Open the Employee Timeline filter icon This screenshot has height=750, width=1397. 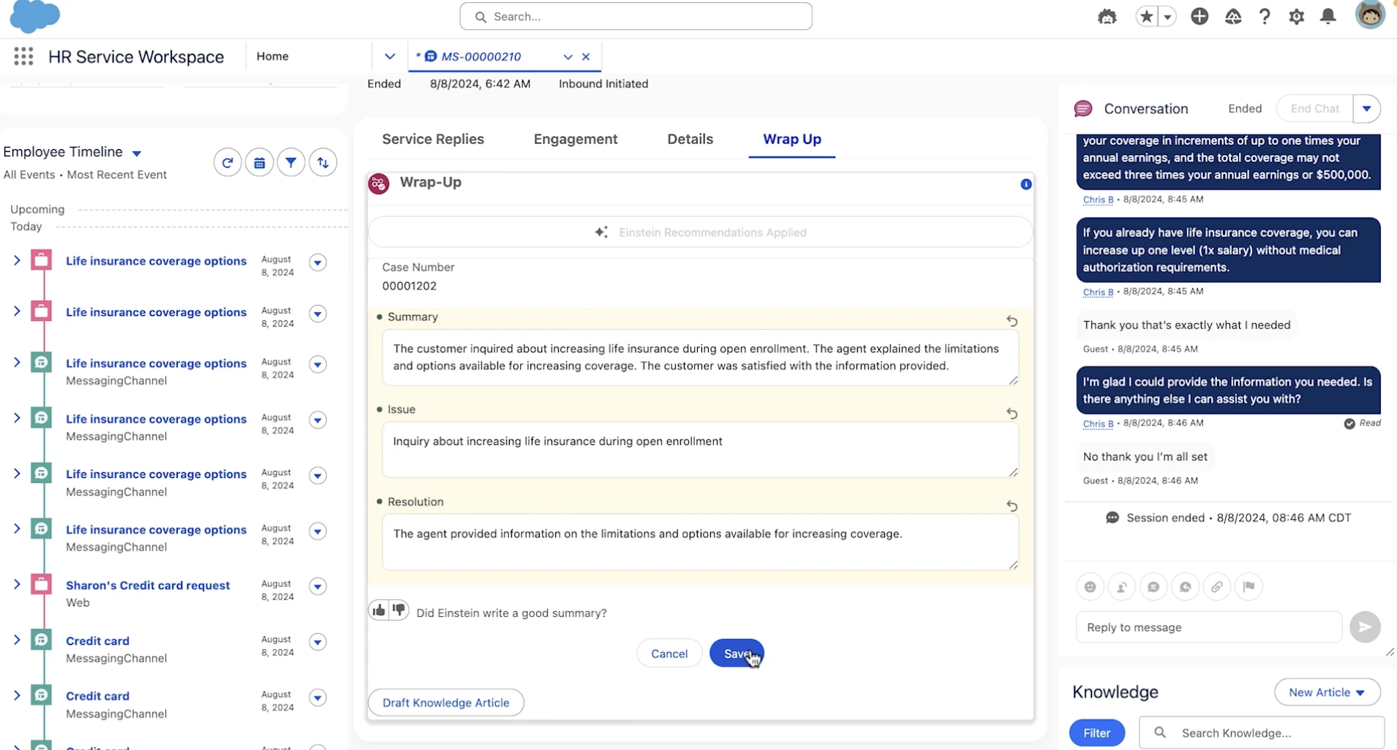tap(291, 162)
